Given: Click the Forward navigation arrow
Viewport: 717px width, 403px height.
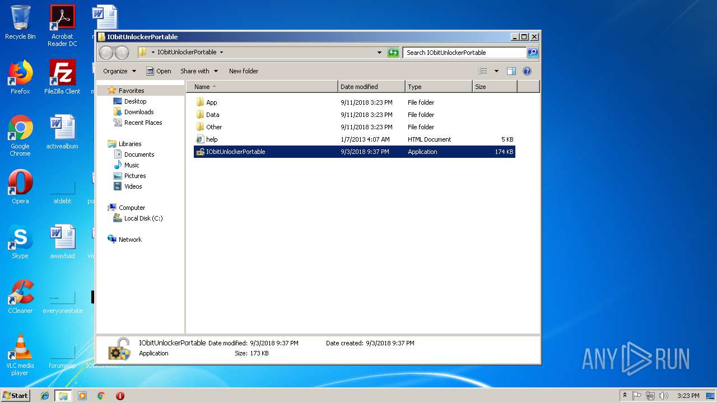Looking at the screenshot, I should coord(122,53).
